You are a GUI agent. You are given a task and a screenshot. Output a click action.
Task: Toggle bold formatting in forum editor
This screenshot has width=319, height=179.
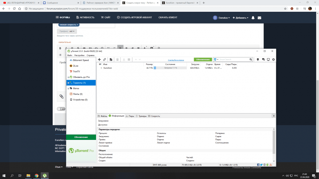[60, 48]
